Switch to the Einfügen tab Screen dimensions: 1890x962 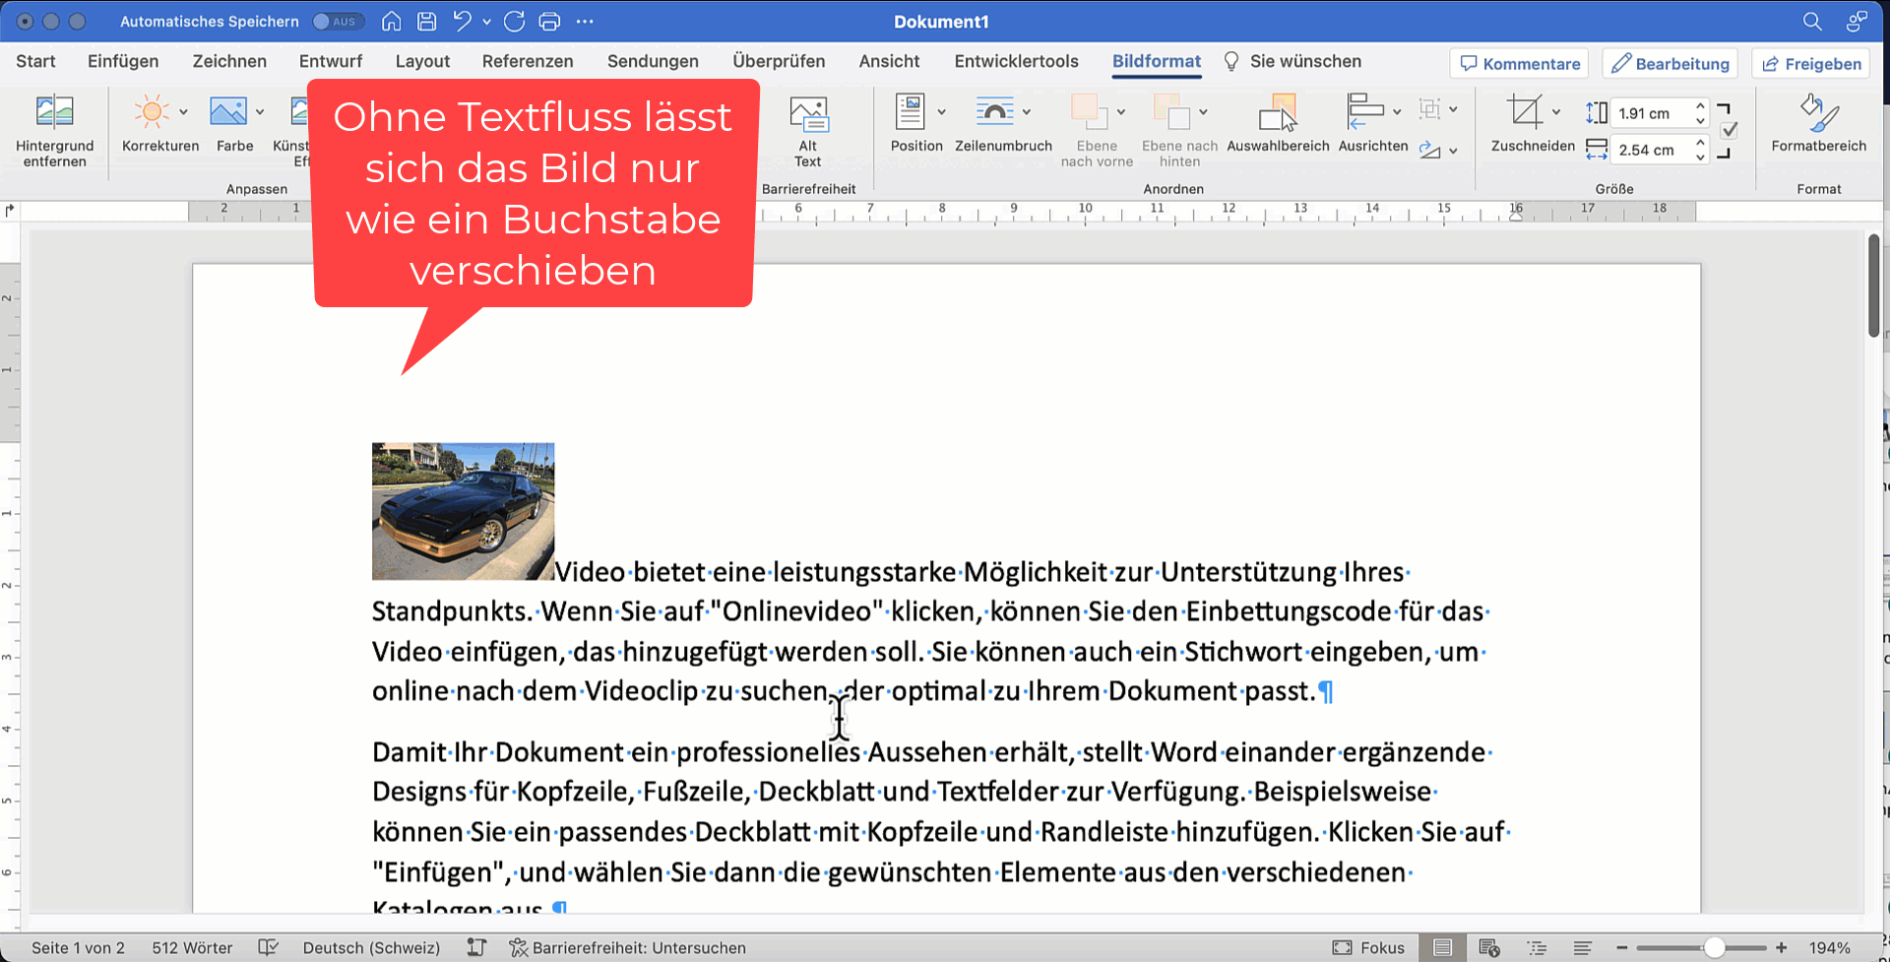(x=123, y=61)
